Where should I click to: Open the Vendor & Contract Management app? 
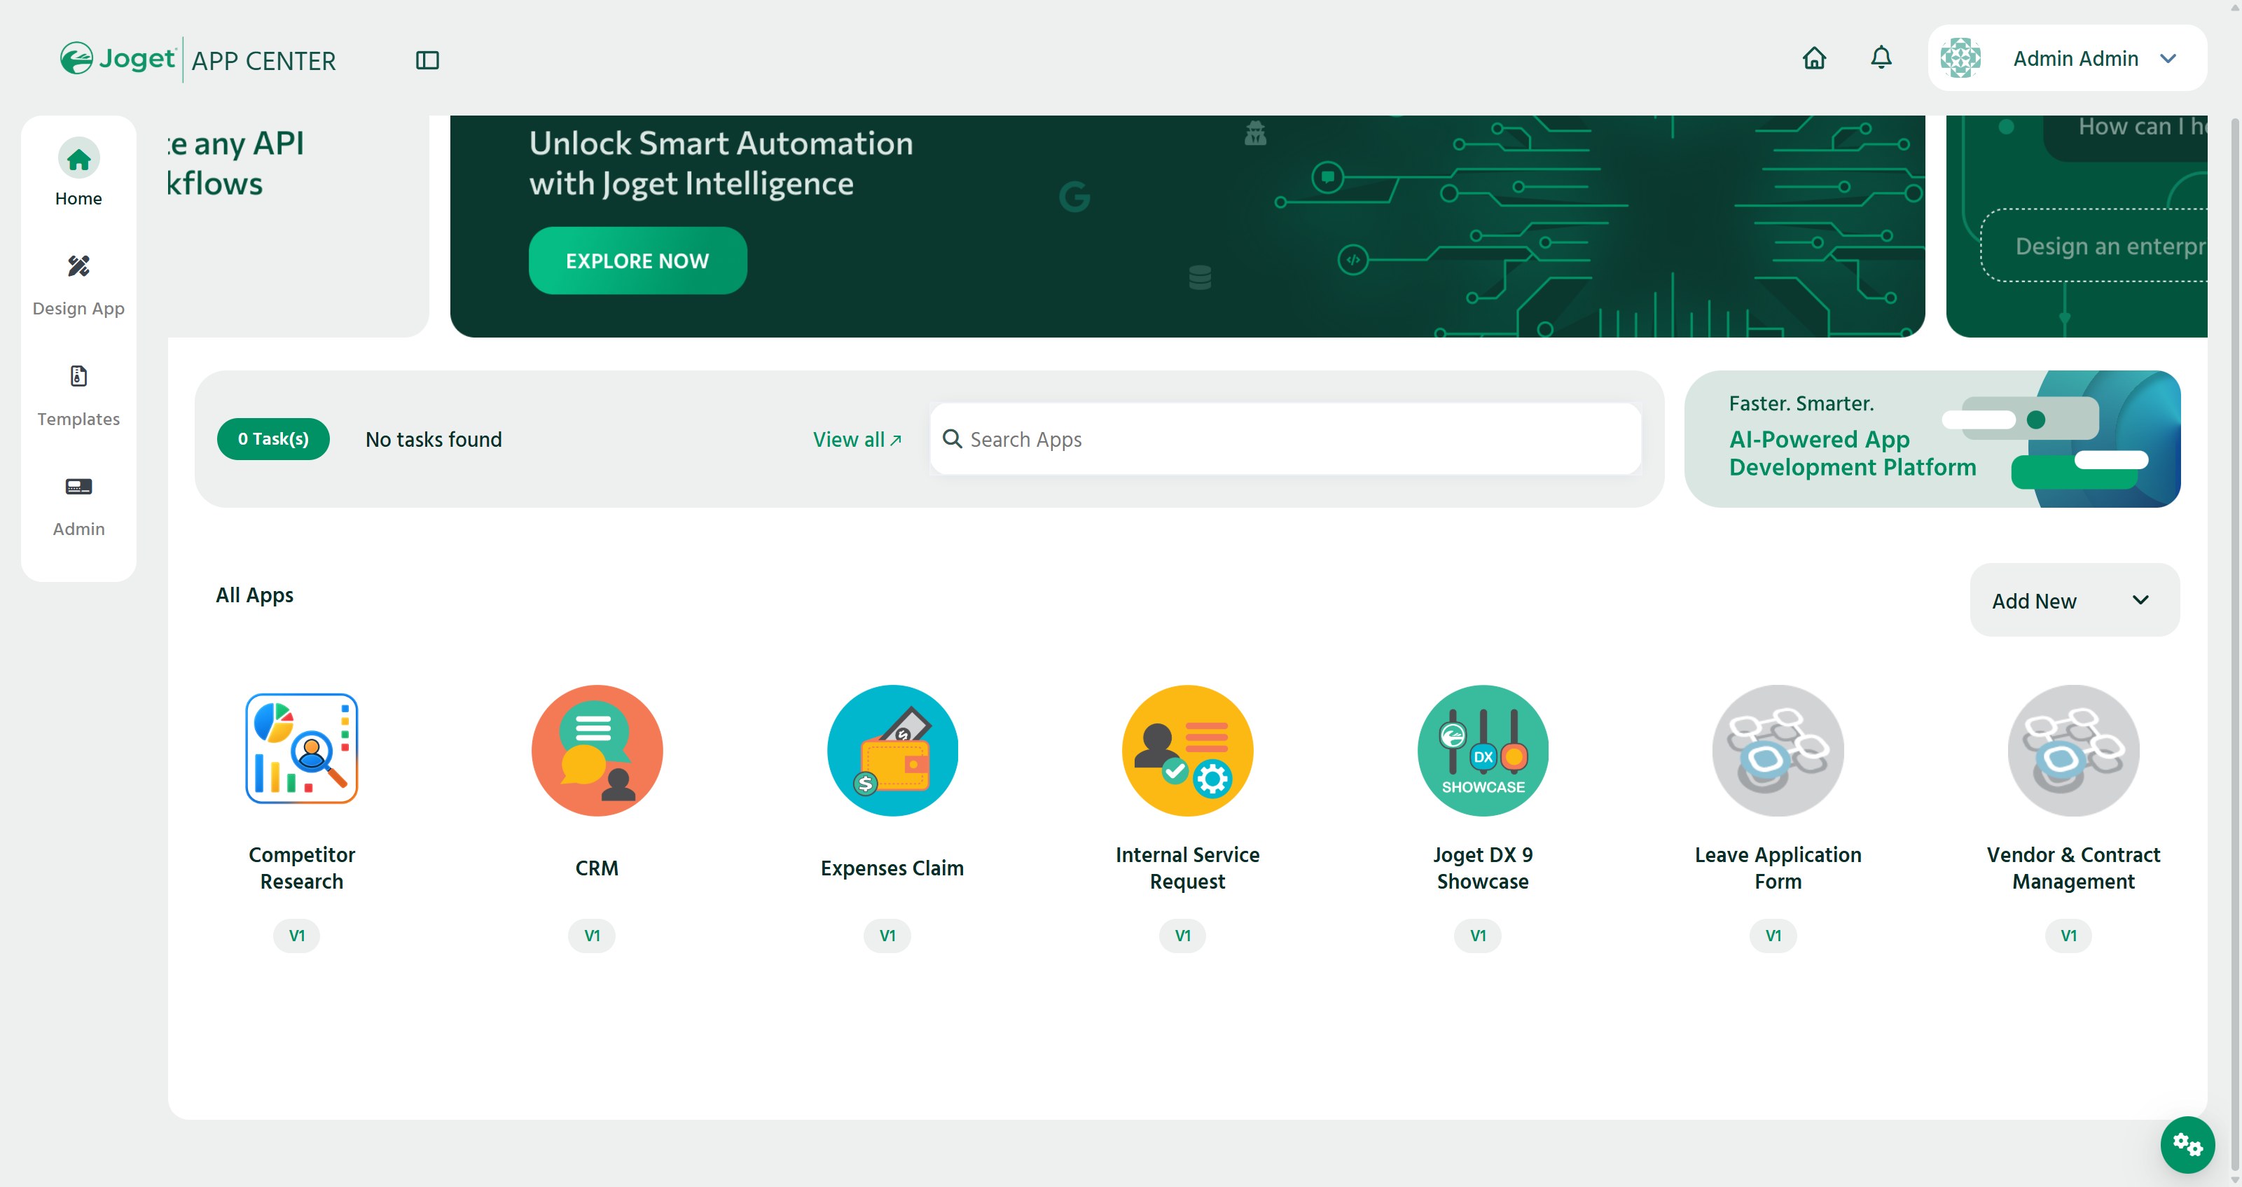tap(2073, 749)
